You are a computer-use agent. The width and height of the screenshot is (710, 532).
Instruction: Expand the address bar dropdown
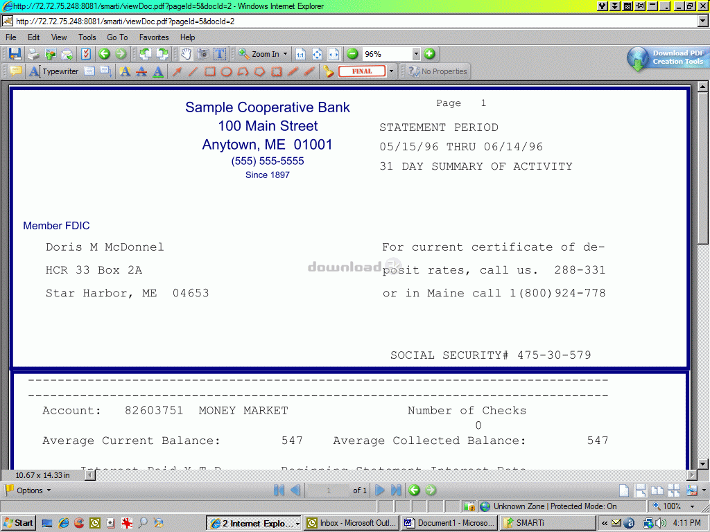pos(702,21)
